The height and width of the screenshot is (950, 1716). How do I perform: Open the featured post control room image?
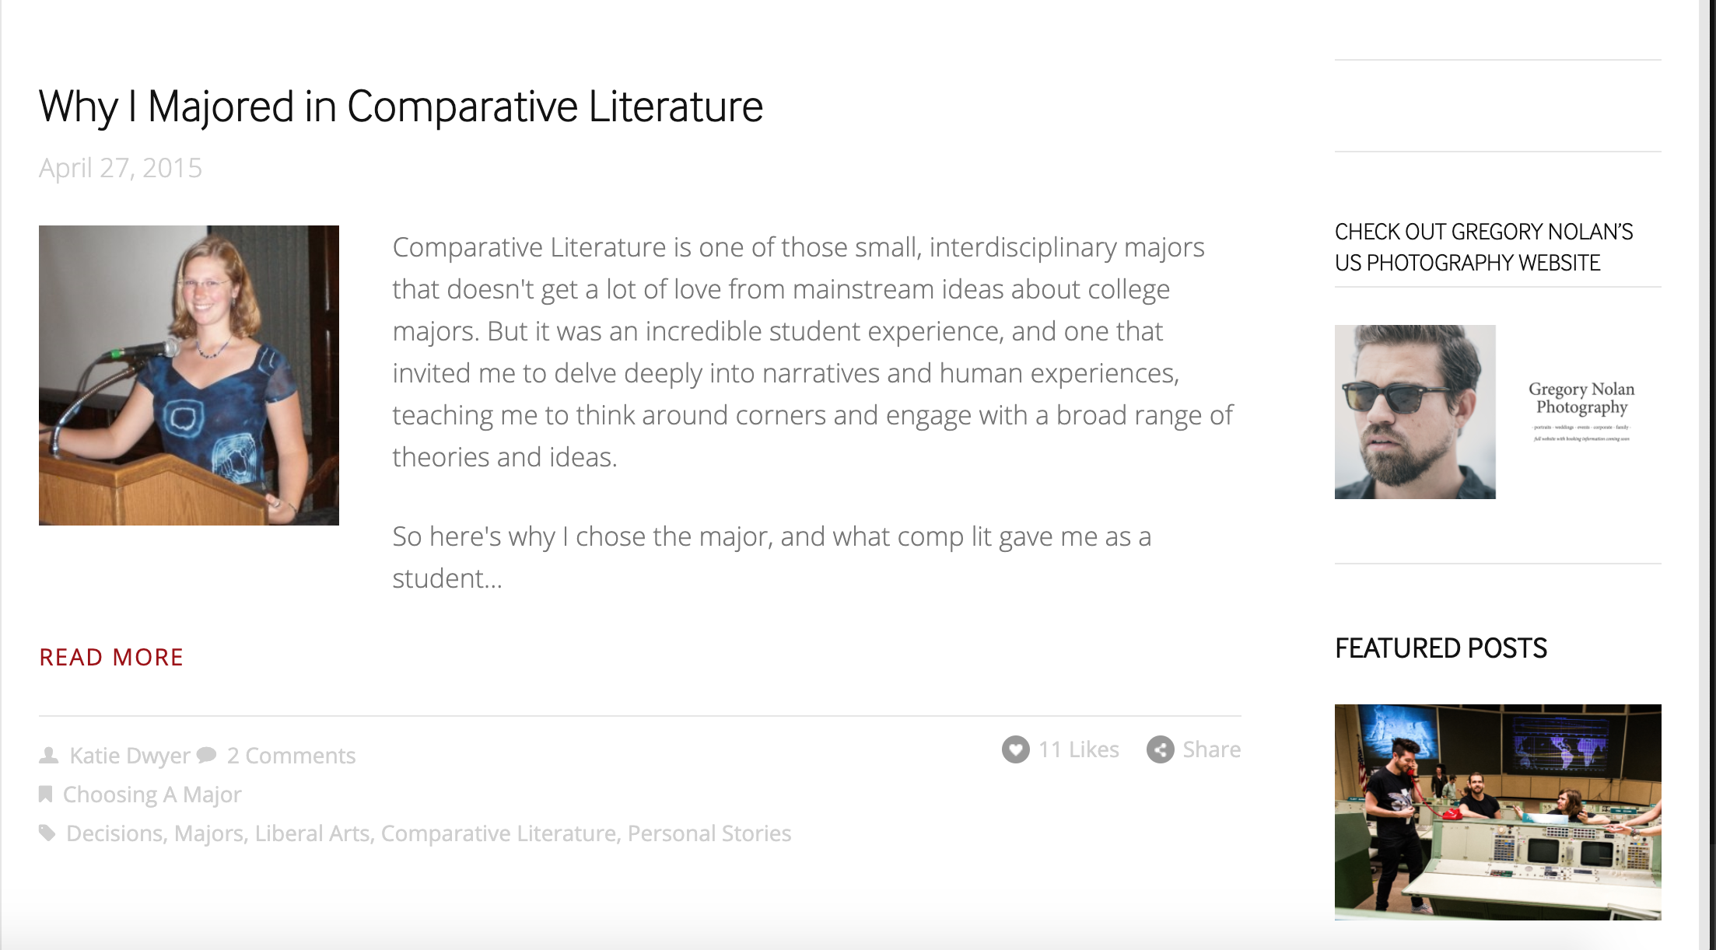click(x=1497, y=812)
